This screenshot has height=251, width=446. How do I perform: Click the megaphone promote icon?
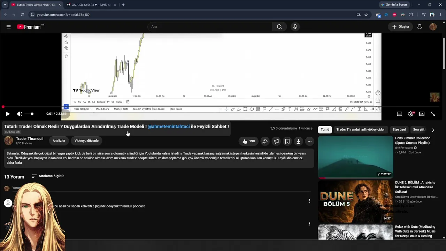click(x=276, y=141)
